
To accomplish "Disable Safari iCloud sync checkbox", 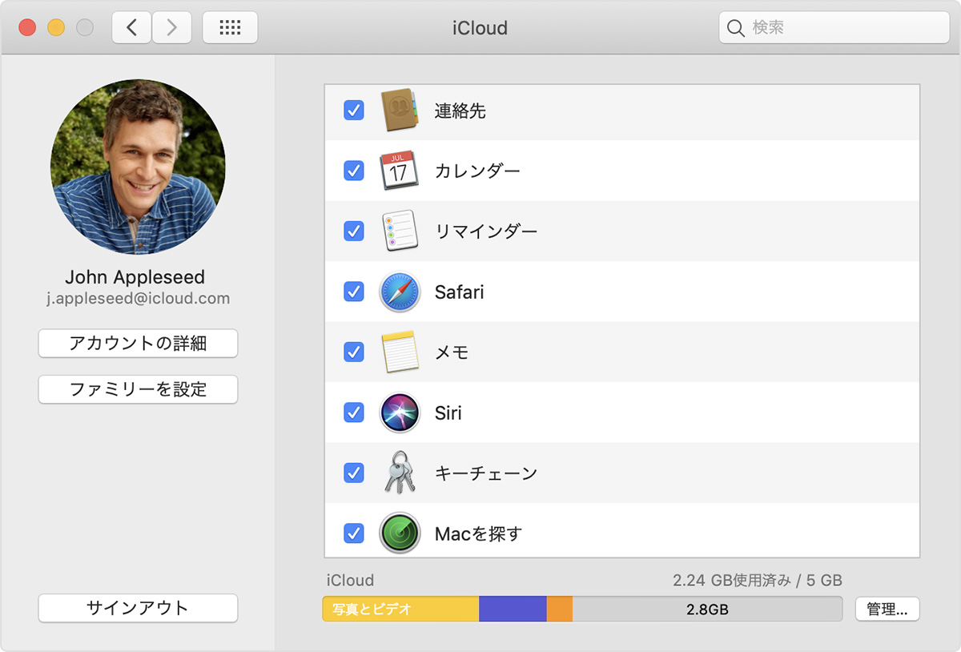I will 353,292.
